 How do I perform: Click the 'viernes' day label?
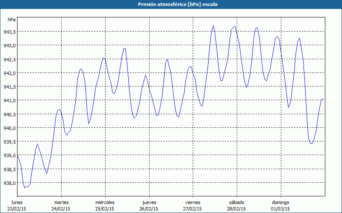(193, 202)
